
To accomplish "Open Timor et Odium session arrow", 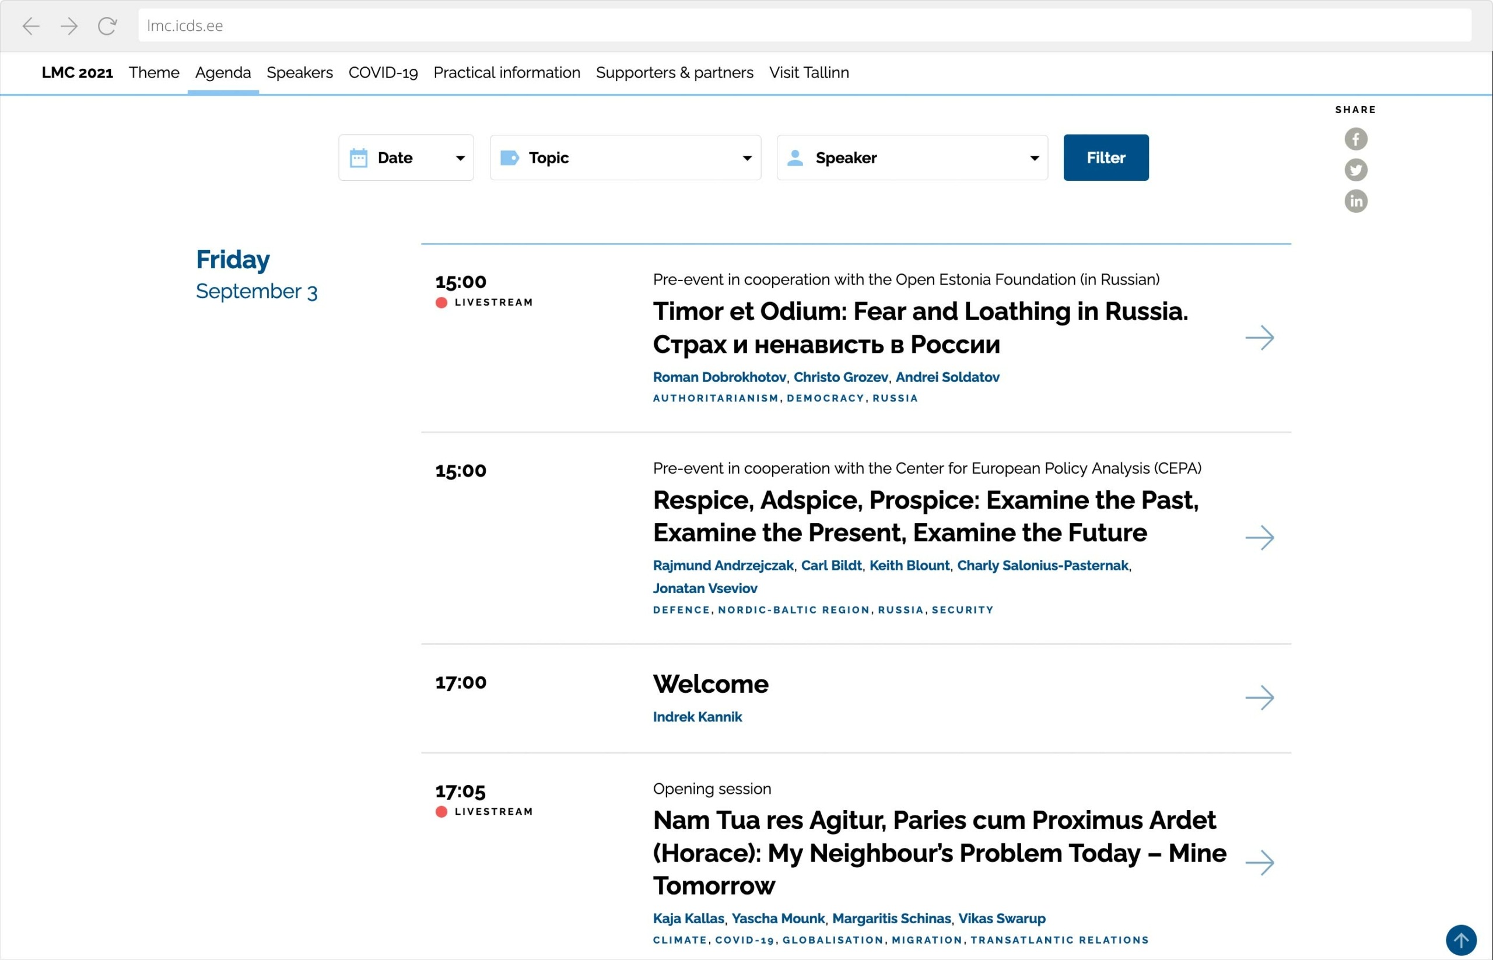I will click(x=1259, y=338).
